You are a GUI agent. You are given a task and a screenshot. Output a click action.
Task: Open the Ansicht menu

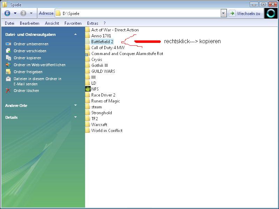pyautogui.click(x=52, y=23)
